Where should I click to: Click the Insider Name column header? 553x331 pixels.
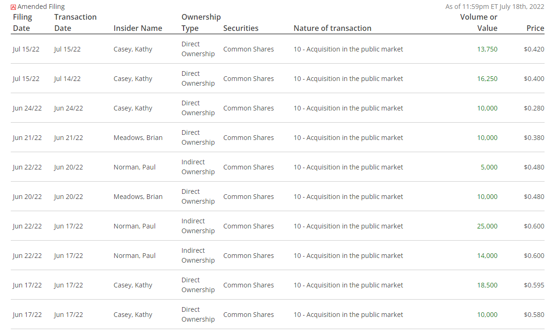tap(138, 28)
